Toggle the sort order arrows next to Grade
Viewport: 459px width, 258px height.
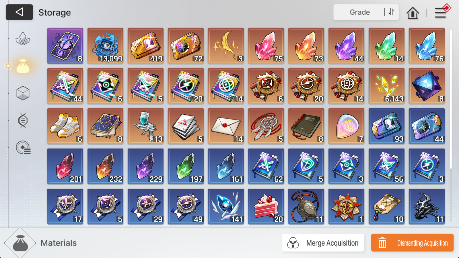coord(391,12)
